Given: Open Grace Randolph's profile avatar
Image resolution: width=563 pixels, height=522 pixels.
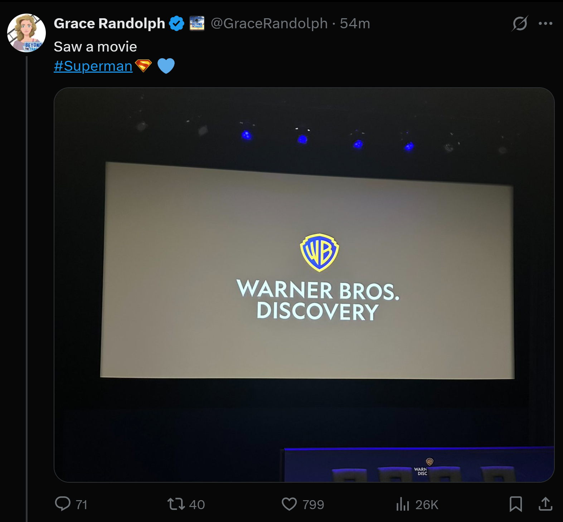Looking at the screenshot, I should (x=26, y=33).
